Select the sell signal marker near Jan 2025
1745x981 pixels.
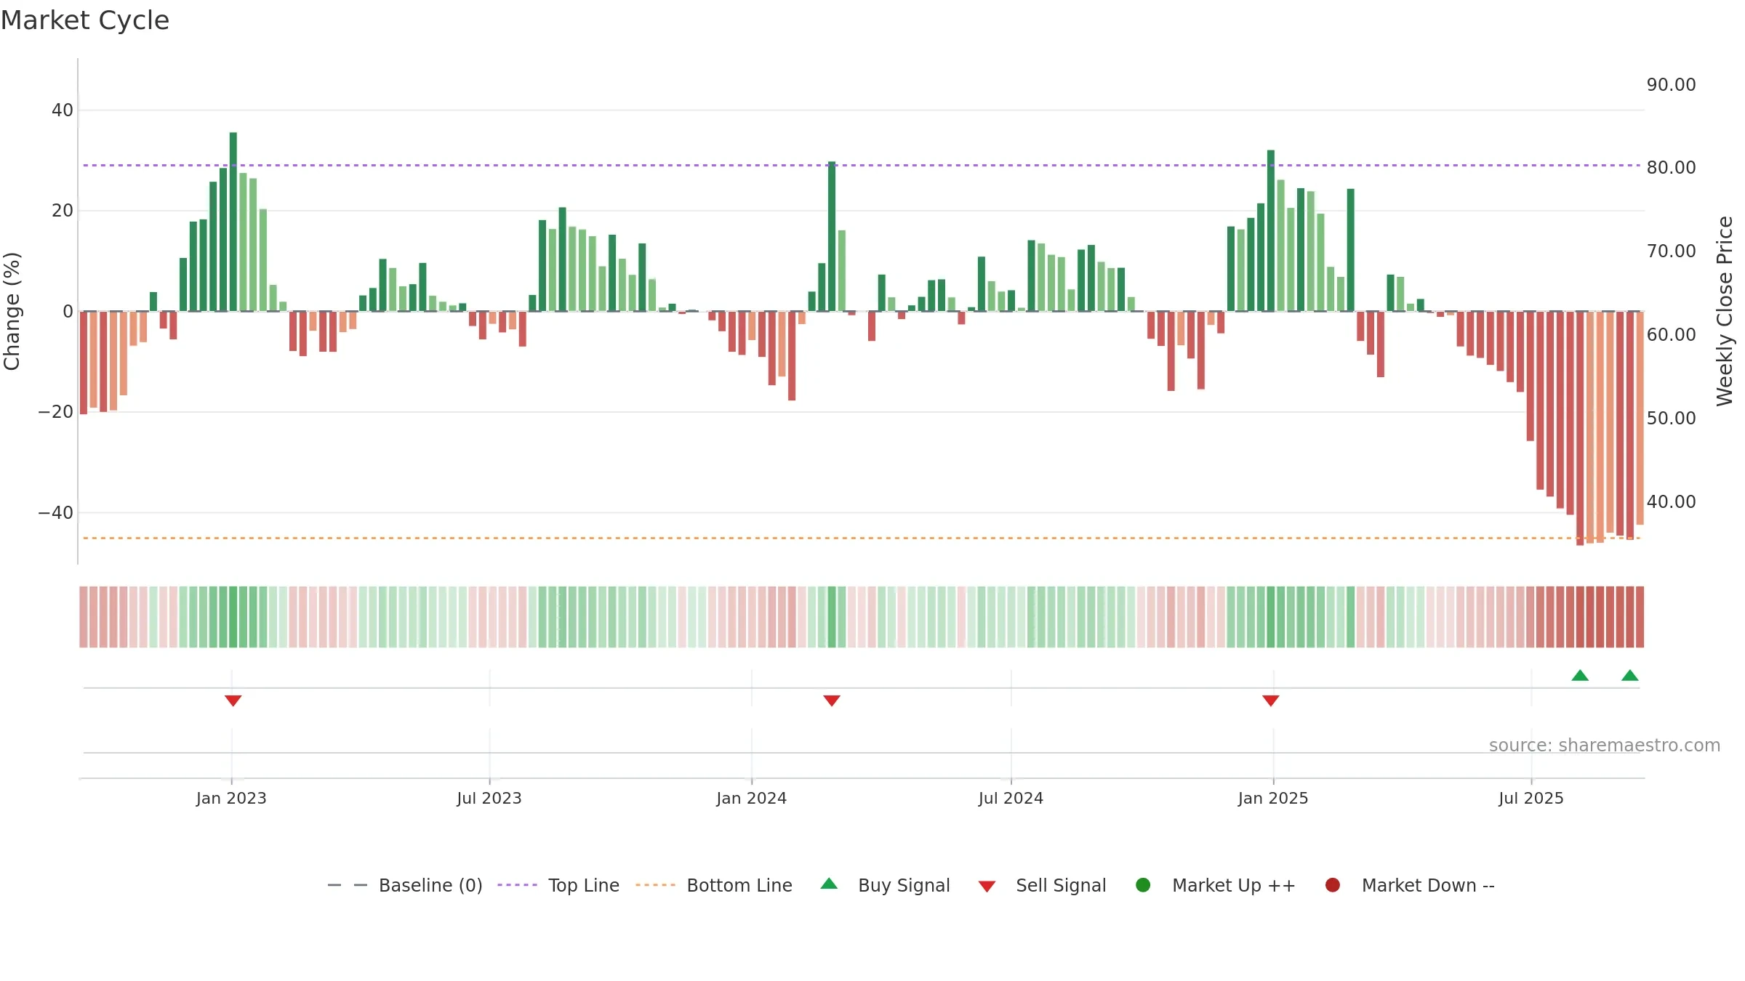pyautogui.click(x=1271, y=701)
